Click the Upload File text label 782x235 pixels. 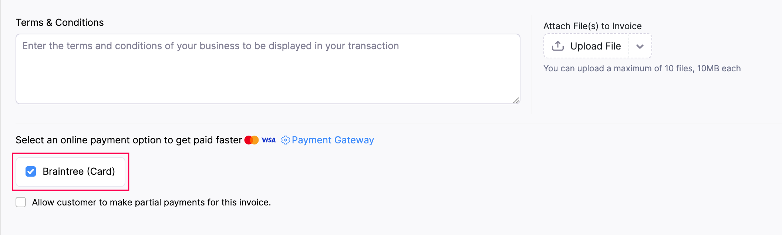tap(595, 46)
